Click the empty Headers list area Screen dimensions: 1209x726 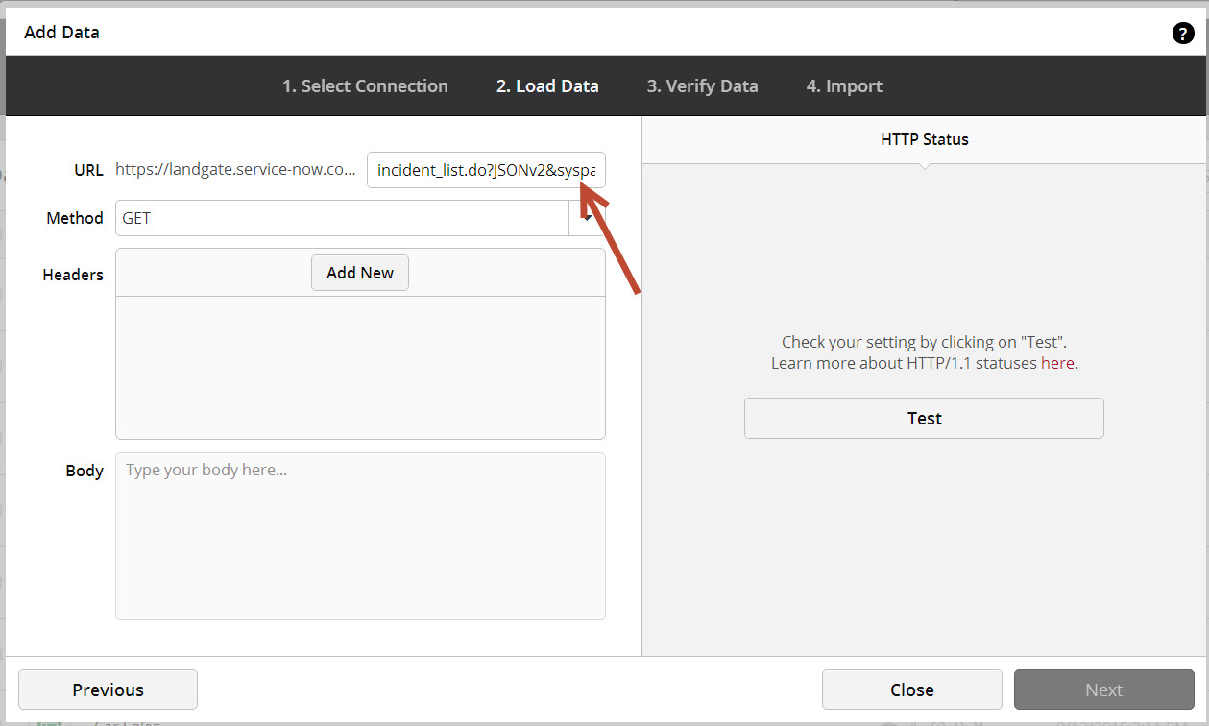point(360,367)
